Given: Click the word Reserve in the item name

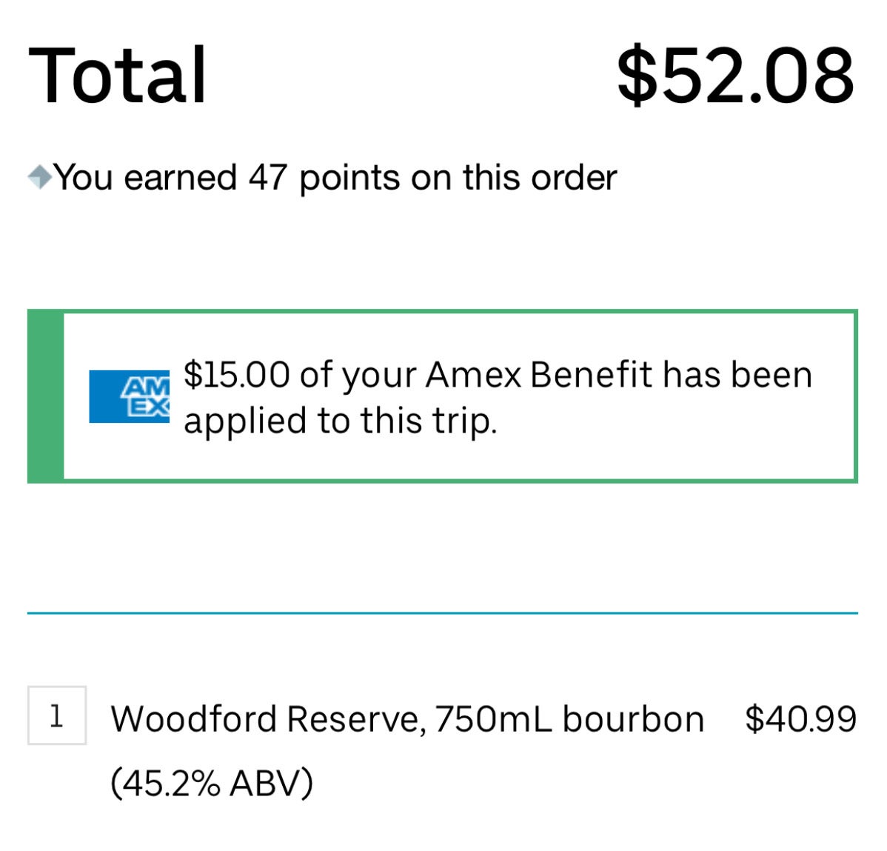Looking at the screenshot, I should click(x=354, y=719).
